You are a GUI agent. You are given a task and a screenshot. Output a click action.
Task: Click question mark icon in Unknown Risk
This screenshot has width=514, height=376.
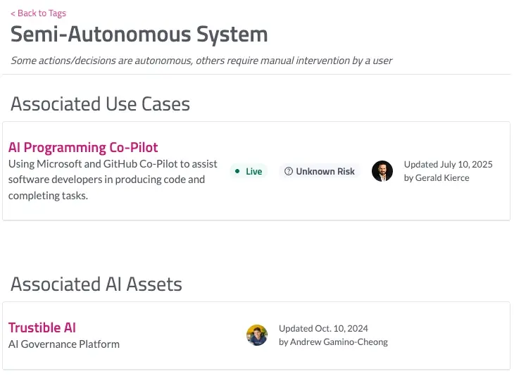pyautogui.click(x=289, y=171)
